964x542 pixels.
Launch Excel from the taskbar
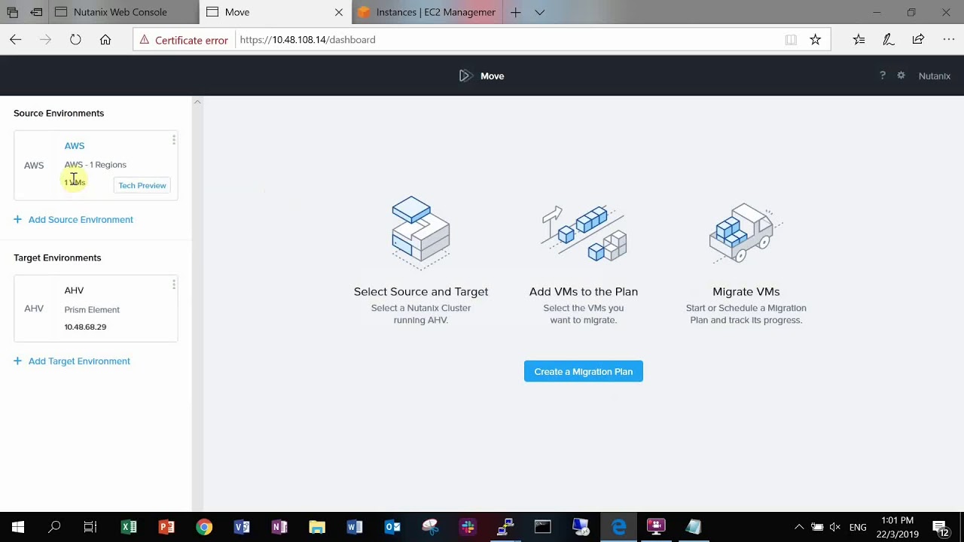tap(129, 527)
